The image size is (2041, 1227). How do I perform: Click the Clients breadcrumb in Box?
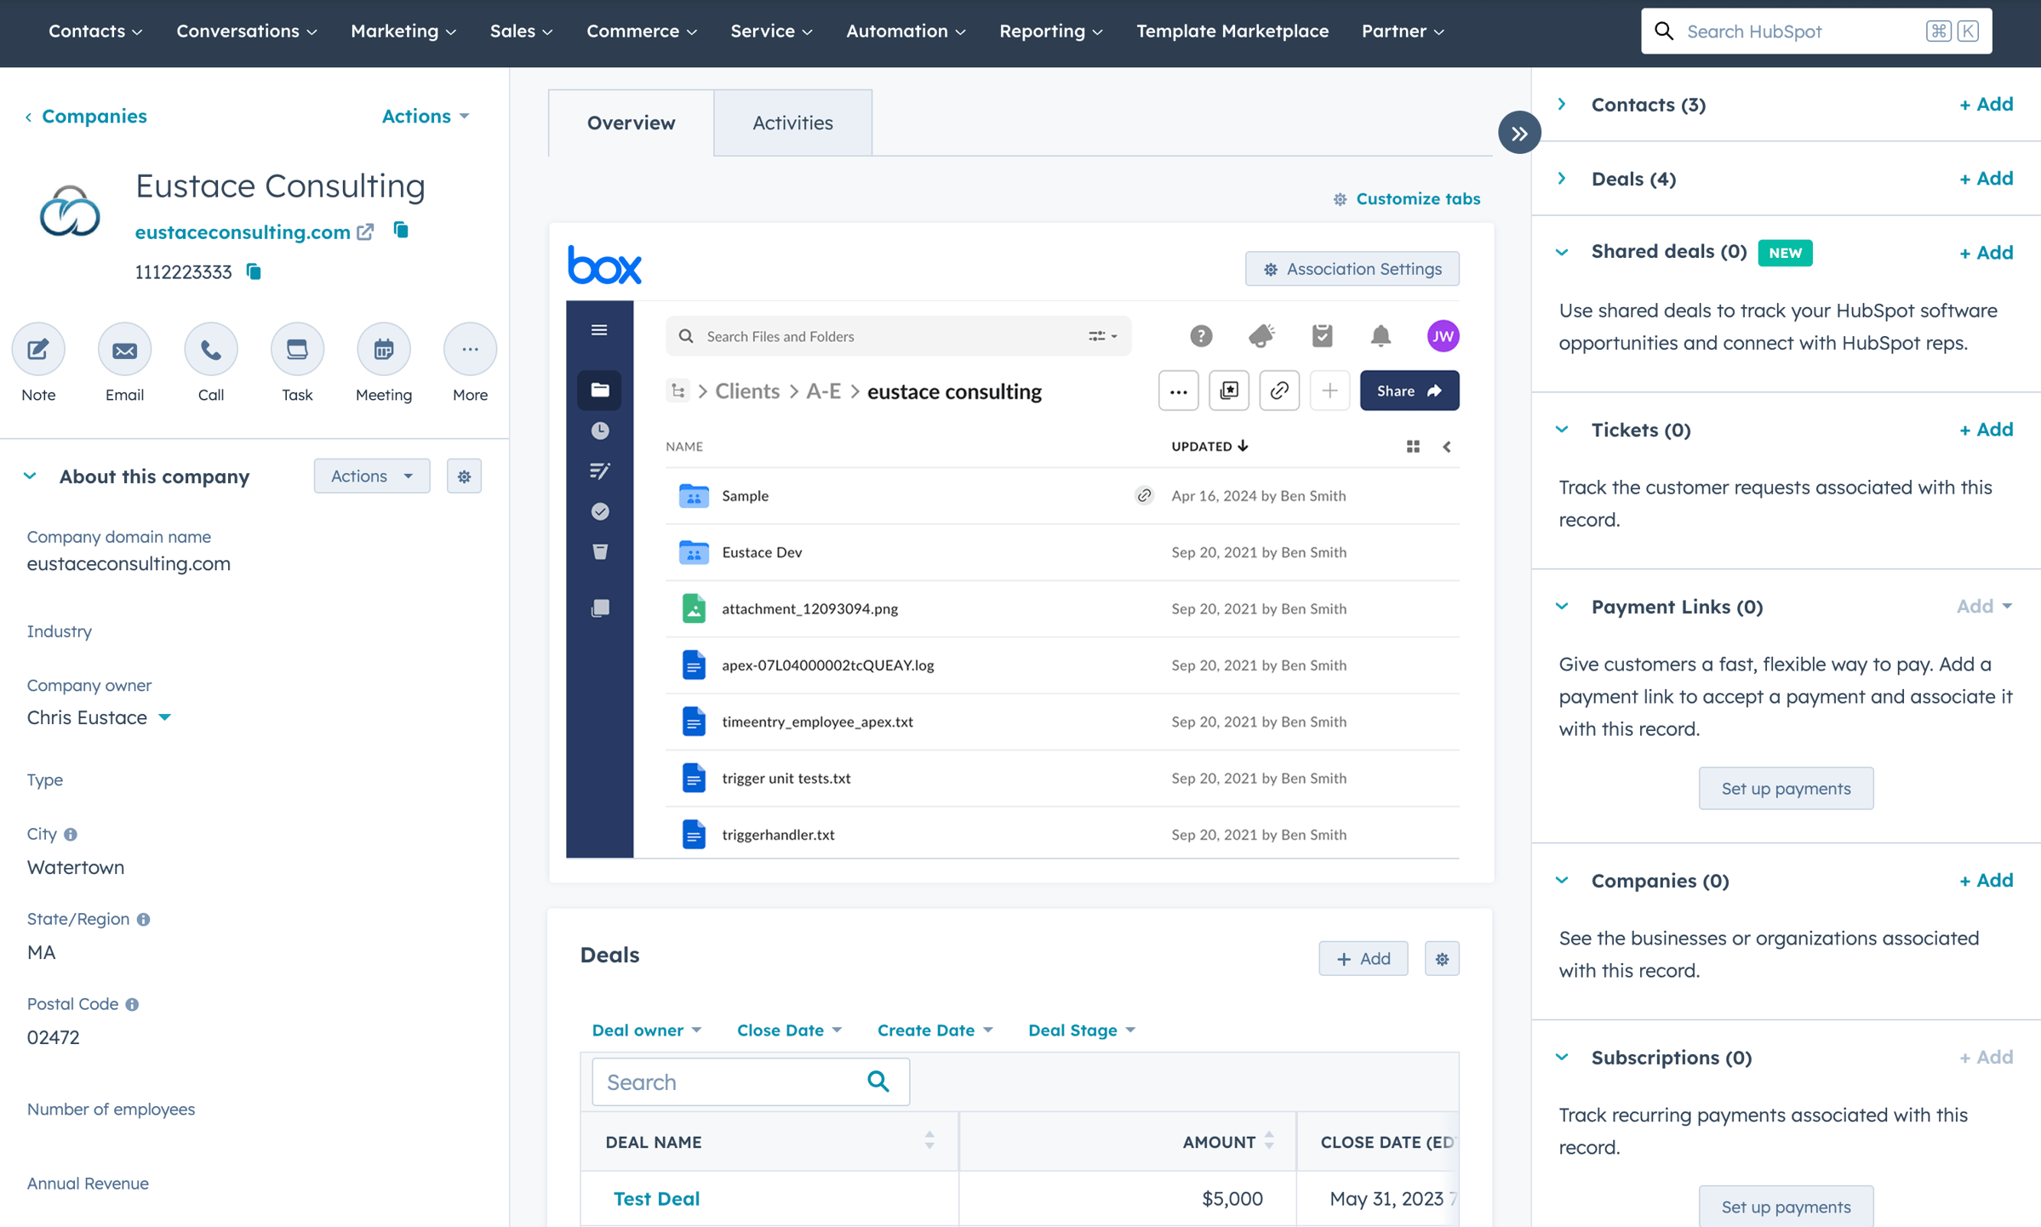point(747,391)
